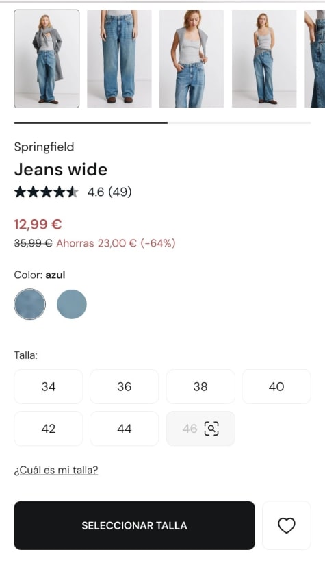Select the solid light blue swatch
The width and height of the screenshot is (325, 563).
(x=72, y=304)
